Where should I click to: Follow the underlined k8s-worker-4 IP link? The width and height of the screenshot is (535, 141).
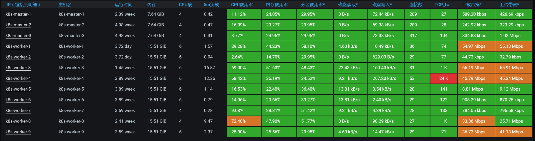18,79
